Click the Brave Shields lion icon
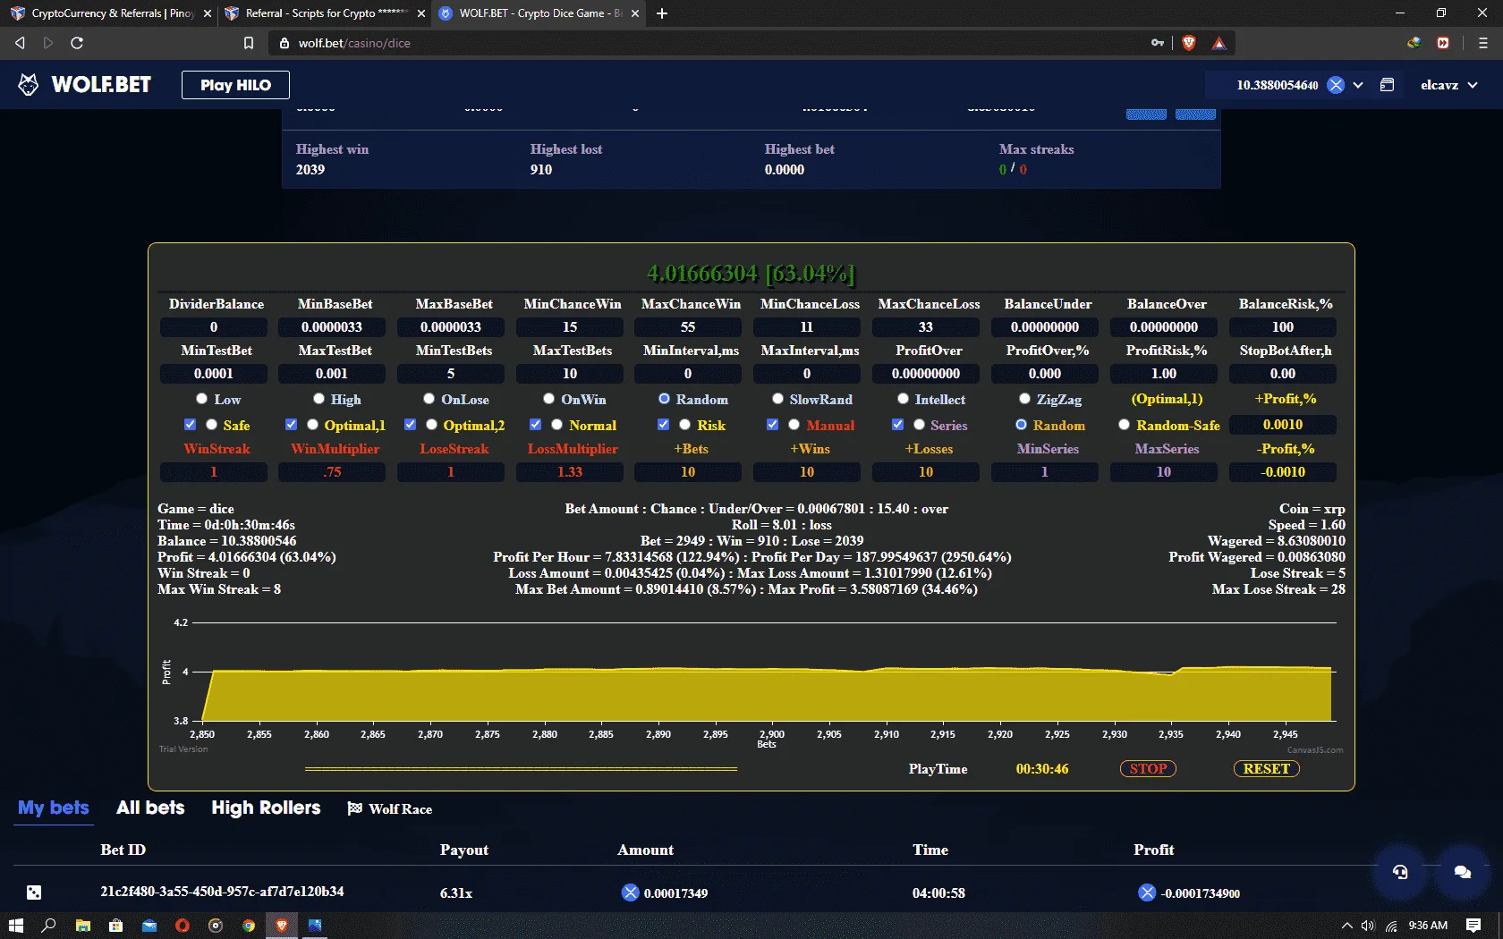Viewport: 1503px width, 939px height. (x=1189, y=43)
